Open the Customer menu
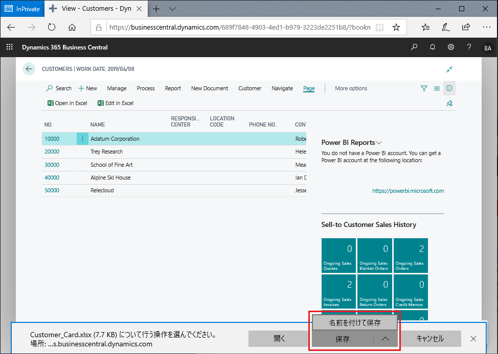Screen dimensions: 498x354 [x=250, y=88]
